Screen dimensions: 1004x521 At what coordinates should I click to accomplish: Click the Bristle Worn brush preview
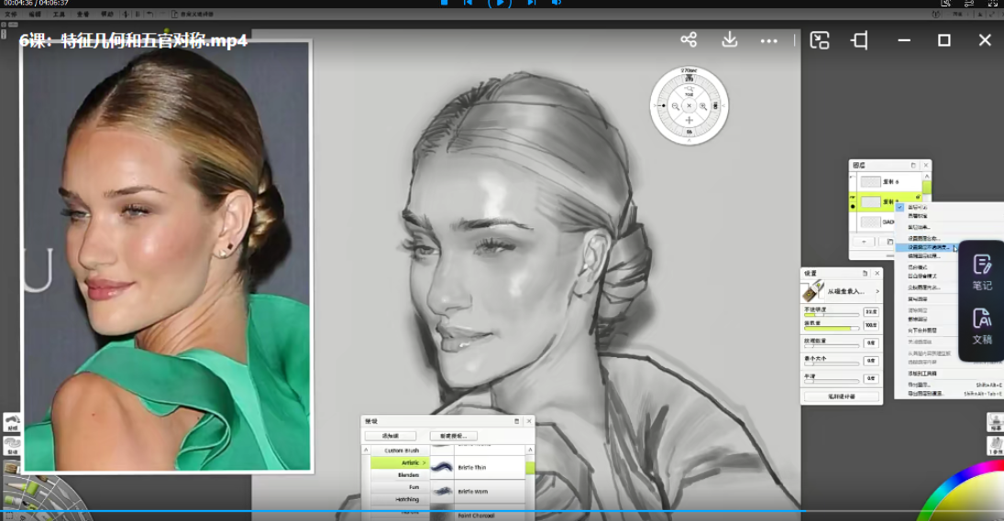(442, 492)
